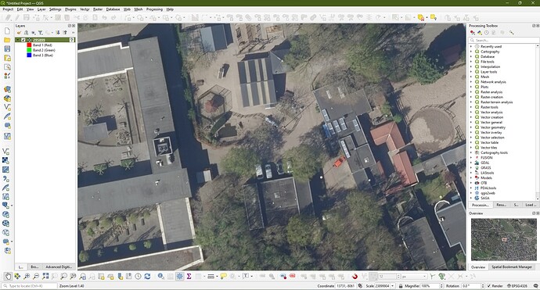Toggle visibility of layer 295899

click(x=23, y=40)
